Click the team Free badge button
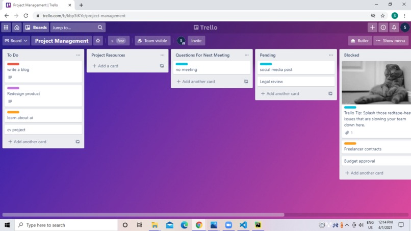Viewport: 411px width, 231px height. coord(119,41)
